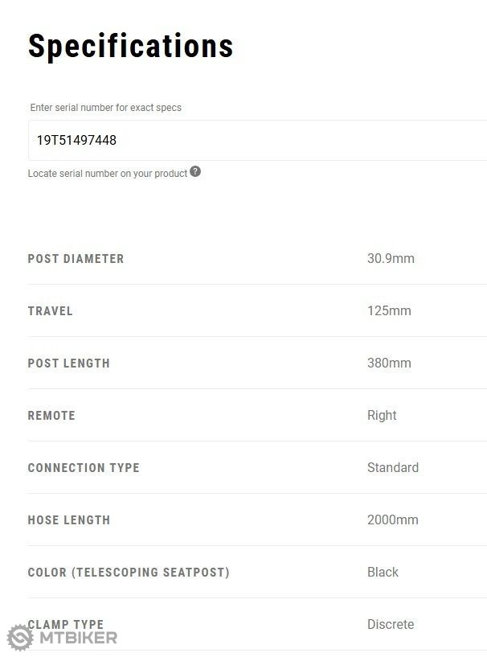Click the POST LENGTH label

click(69, 363)
